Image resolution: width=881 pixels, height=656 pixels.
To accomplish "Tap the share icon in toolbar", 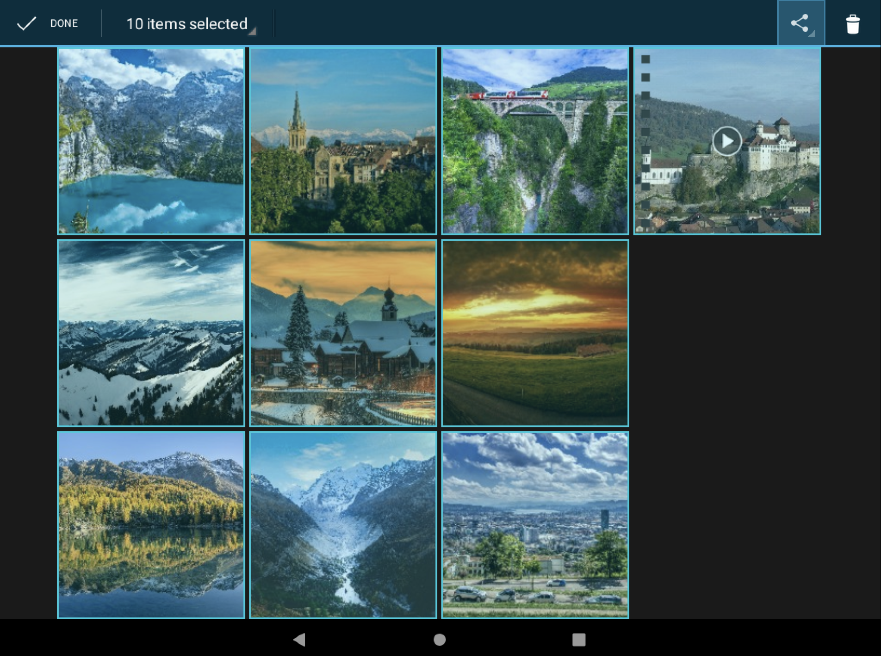I will pos(799,22).
